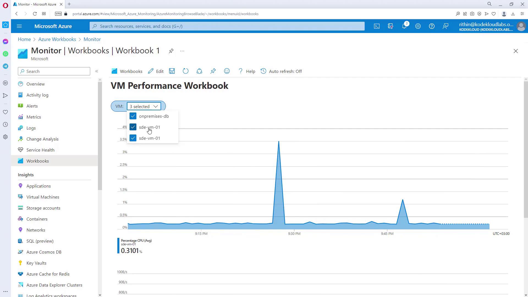Open the portal settings gear icon
The height and width of the screenshot is (297, 528).
(x=418, y=26)
